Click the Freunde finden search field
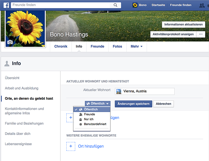Viewport: 209px width, 161px height. point(61,5)
